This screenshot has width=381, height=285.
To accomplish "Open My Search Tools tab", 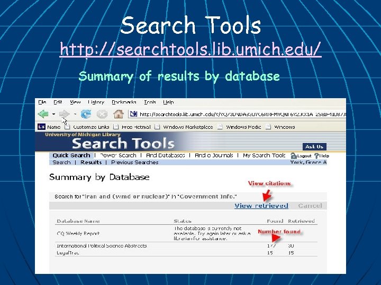I will pyautogui.click(x=264, y=155).
